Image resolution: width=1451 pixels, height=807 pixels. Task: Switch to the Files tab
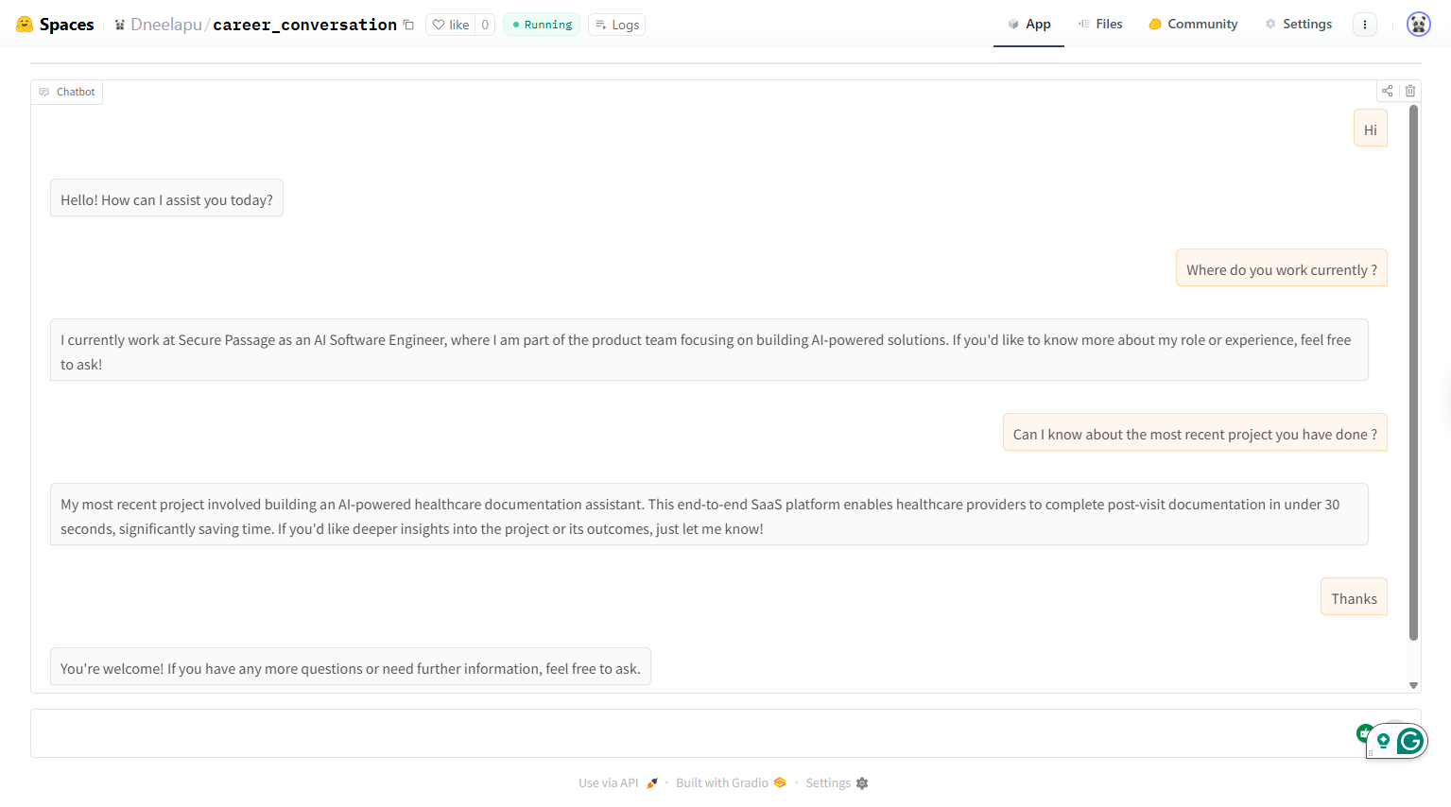pos(1100,24)
